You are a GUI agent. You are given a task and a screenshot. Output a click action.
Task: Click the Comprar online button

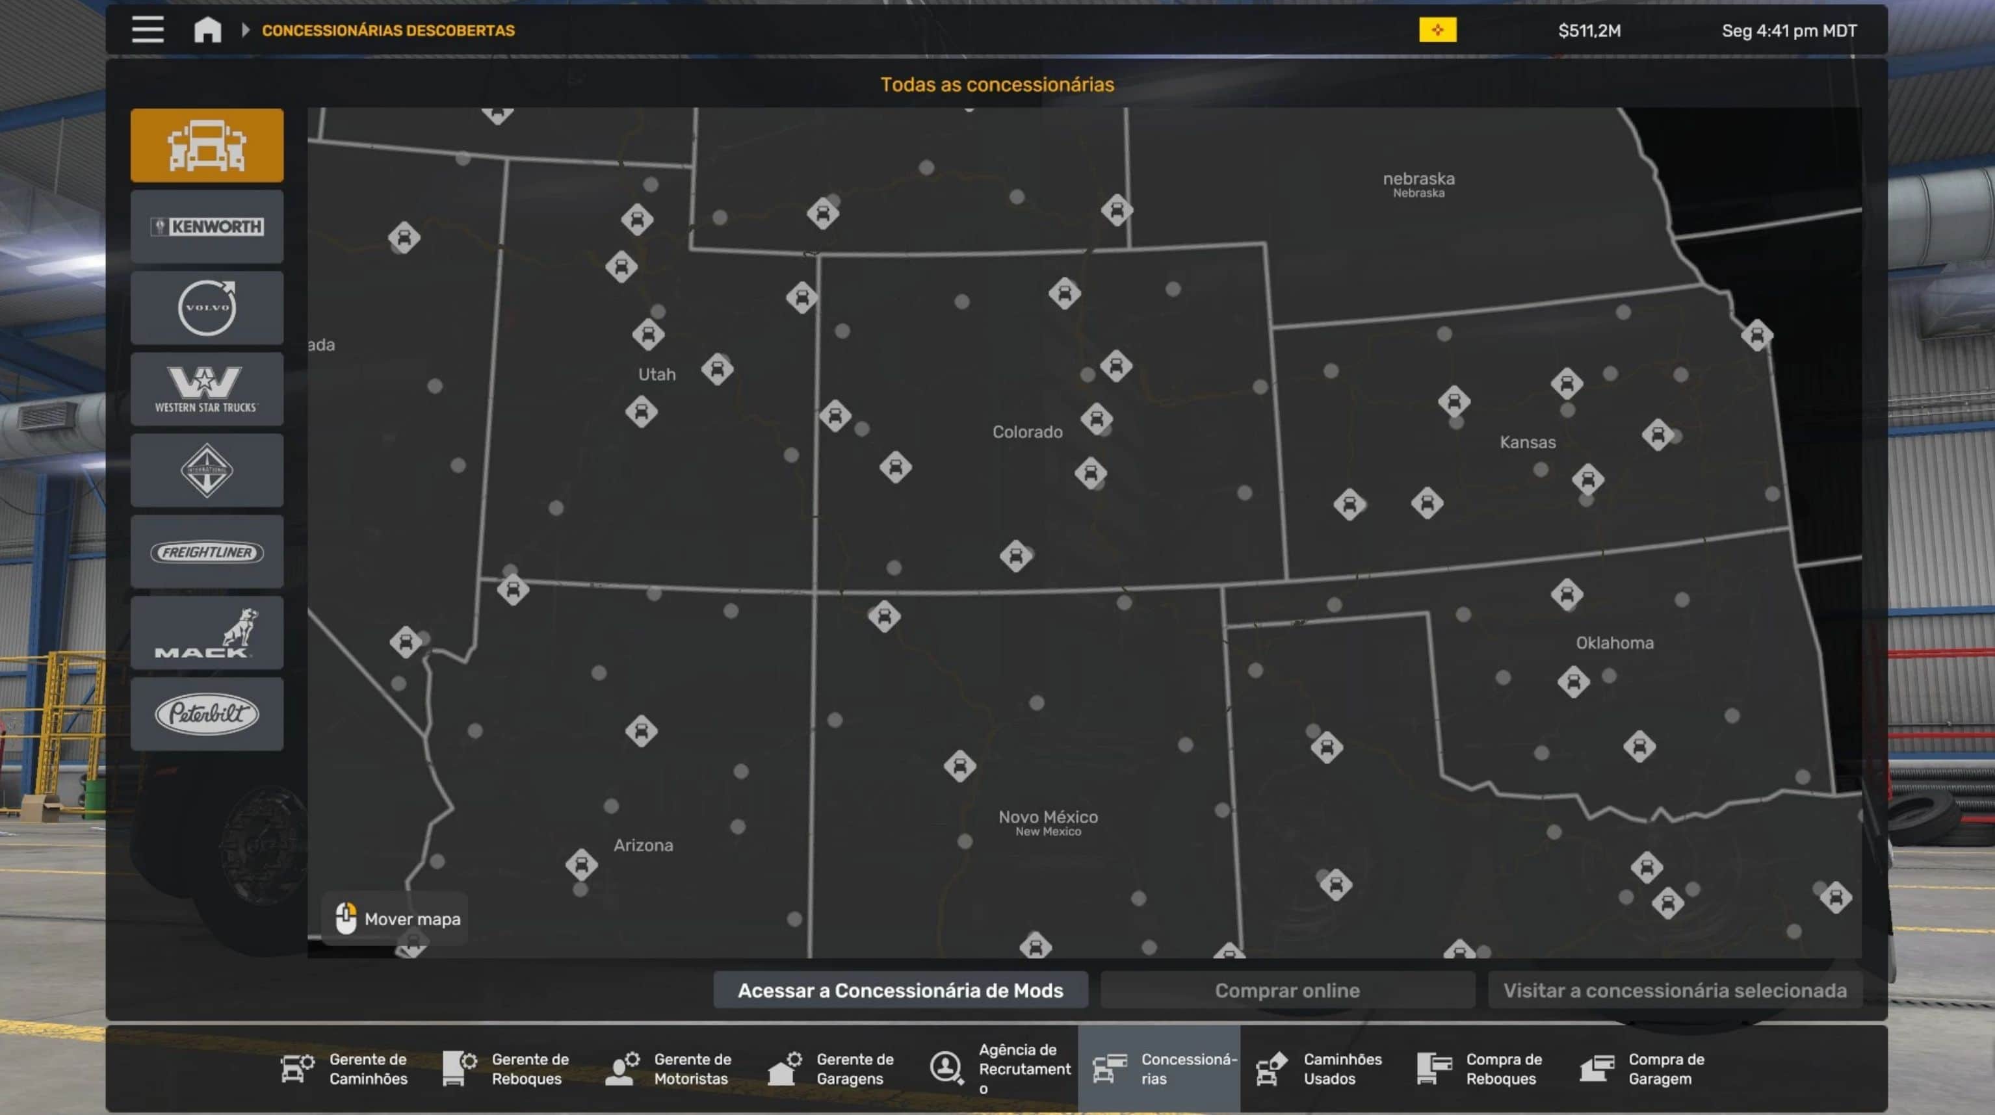click(1286, 990)
